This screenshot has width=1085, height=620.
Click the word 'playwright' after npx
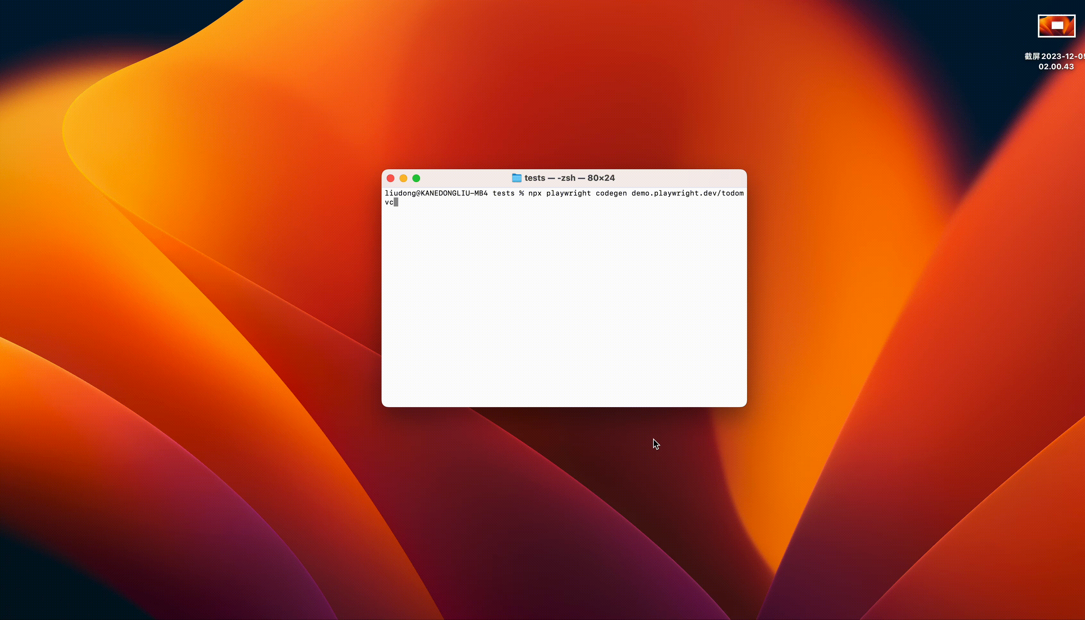pos(568,193)
